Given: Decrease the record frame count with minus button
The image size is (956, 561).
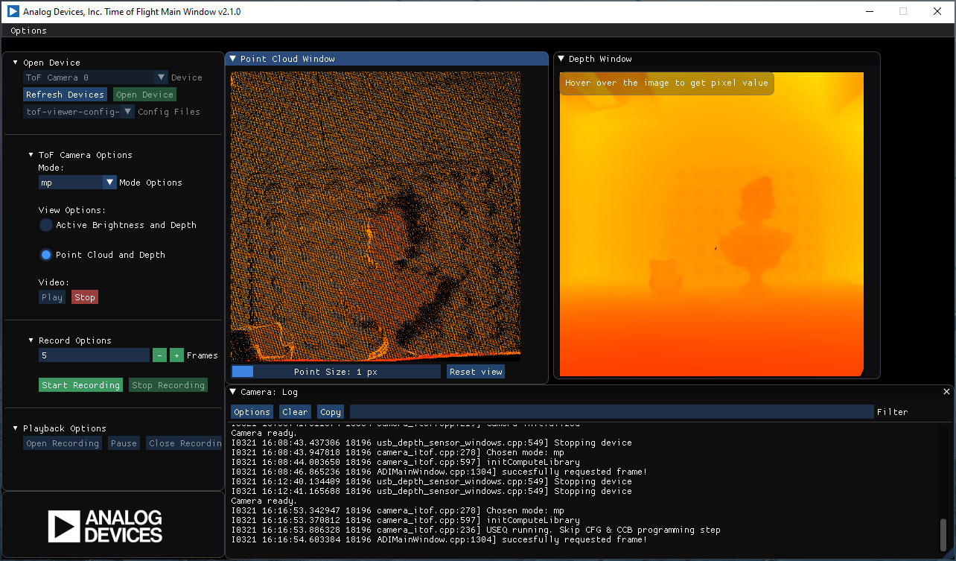Looking at the screenshot, I should [159, 355].
